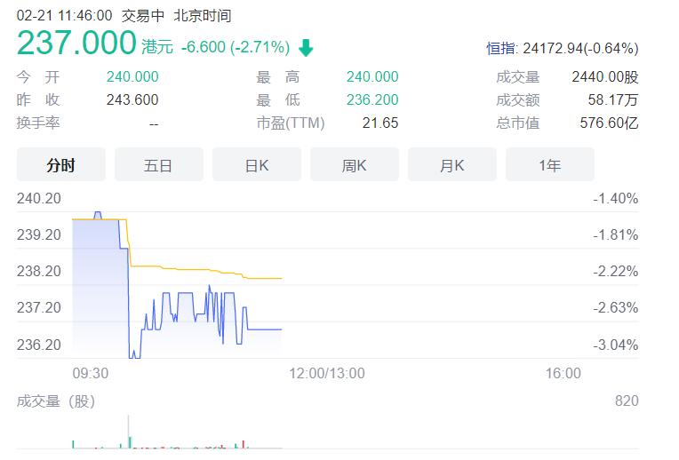Click the 成交量 (股) volume chart title

56,401
